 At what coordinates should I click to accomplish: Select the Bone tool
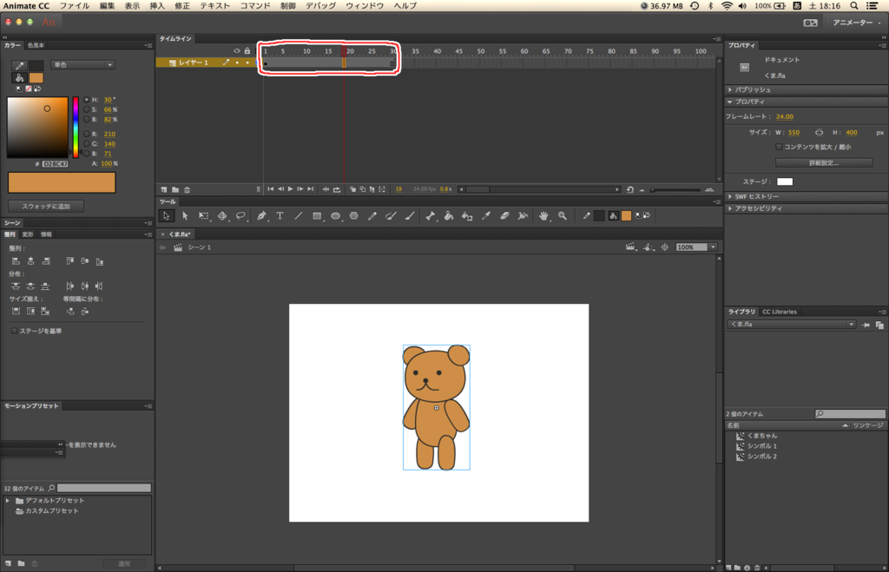pos(431,215)
